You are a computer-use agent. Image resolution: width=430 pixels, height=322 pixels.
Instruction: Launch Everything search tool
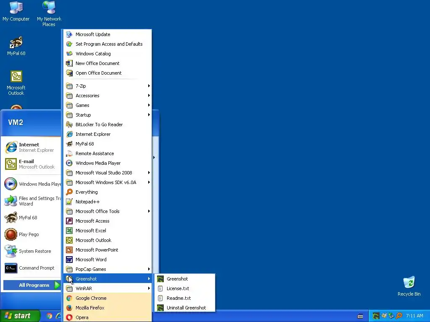point(107,192)
